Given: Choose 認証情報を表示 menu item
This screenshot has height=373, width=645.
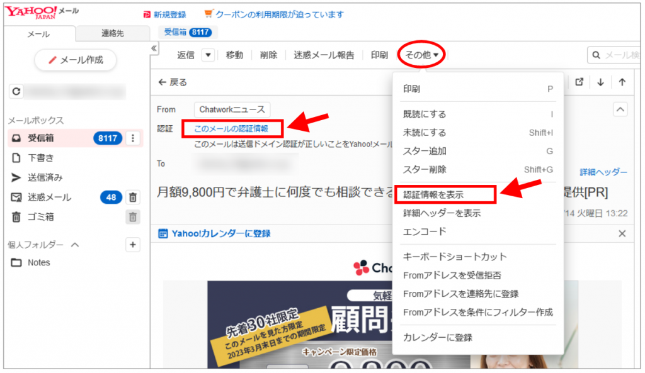Looking at the screenshot, I should point(478,195).
